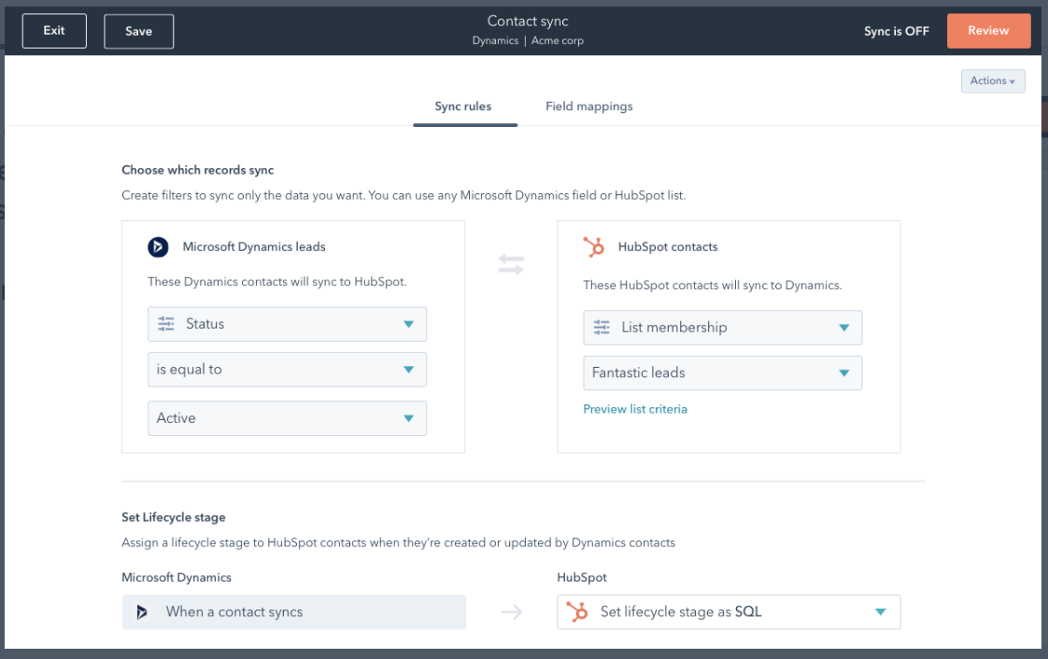Click the When a contact syncs field
Viewport: 1048px width, 659px height.
pos(293,611)
